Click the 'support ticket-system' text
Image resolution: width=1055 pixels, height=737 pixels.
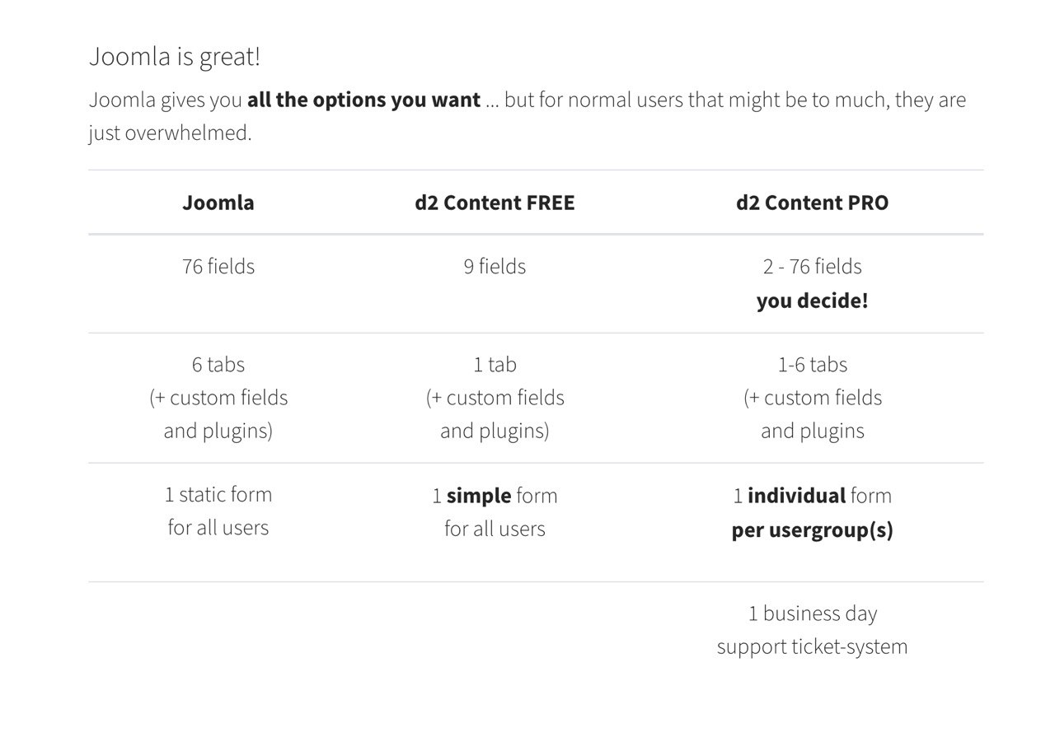[x=812, y=646]
